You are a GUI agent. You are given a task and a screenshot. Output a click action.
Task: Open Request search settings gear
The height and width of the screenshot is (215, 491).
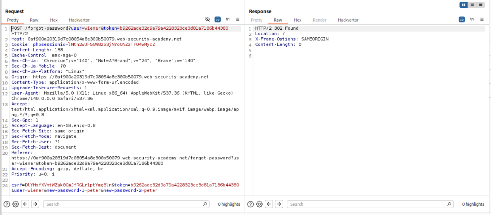15,204
